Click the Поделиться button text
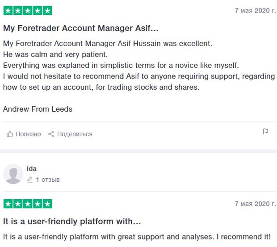Image resolution: width=277 pixels, height=247 pixels. tap(75, 134)
